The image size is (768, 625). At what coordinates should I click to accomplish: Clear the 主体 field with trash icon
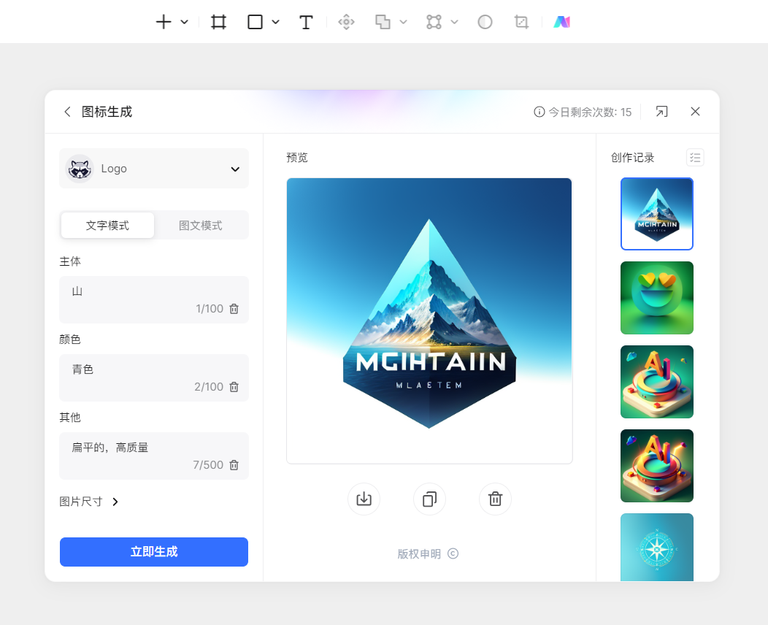point(234,309)
